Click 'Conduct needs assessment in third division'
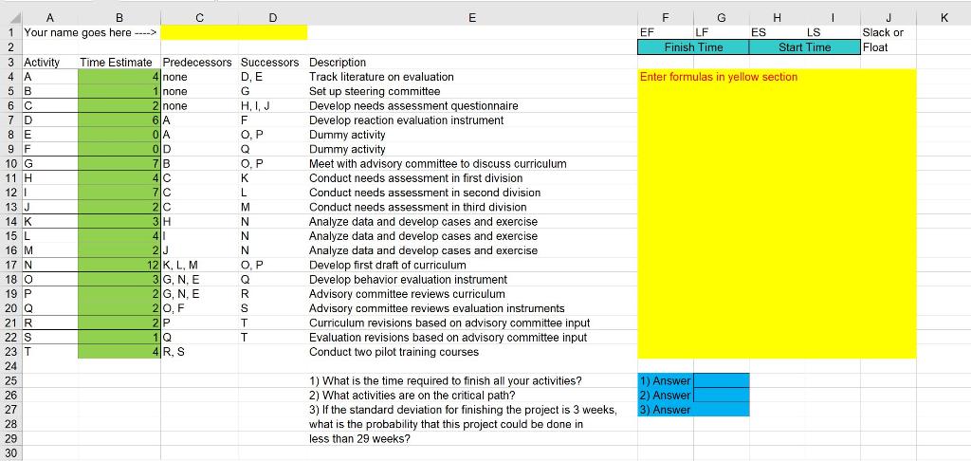The width and height of the screenshot is (971, 461). pos(472,207)
